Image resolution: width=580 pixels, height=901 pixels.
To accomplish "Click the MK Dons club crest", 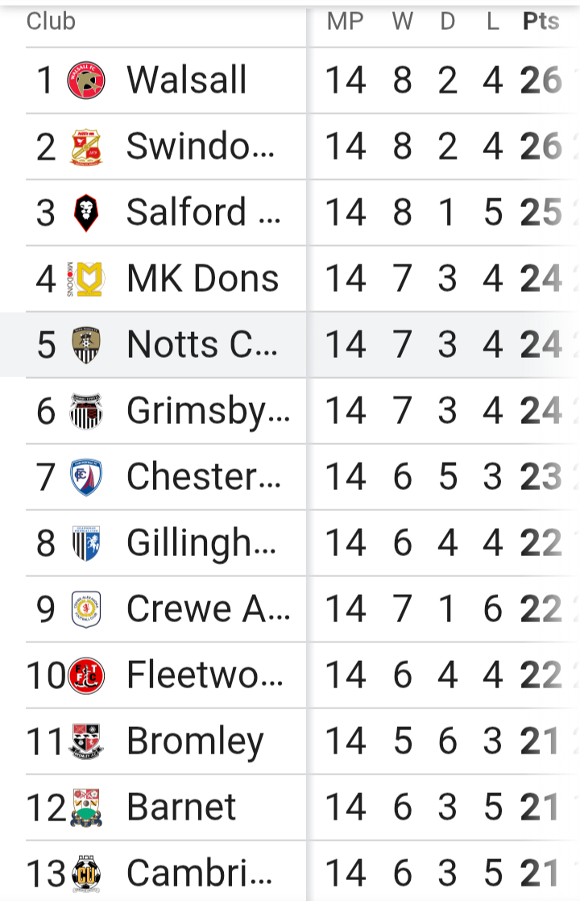I will point(85,279).
